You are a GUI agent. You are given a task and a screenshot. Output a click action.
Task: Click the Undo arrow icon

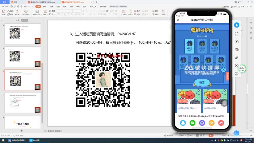coord(25,7)
